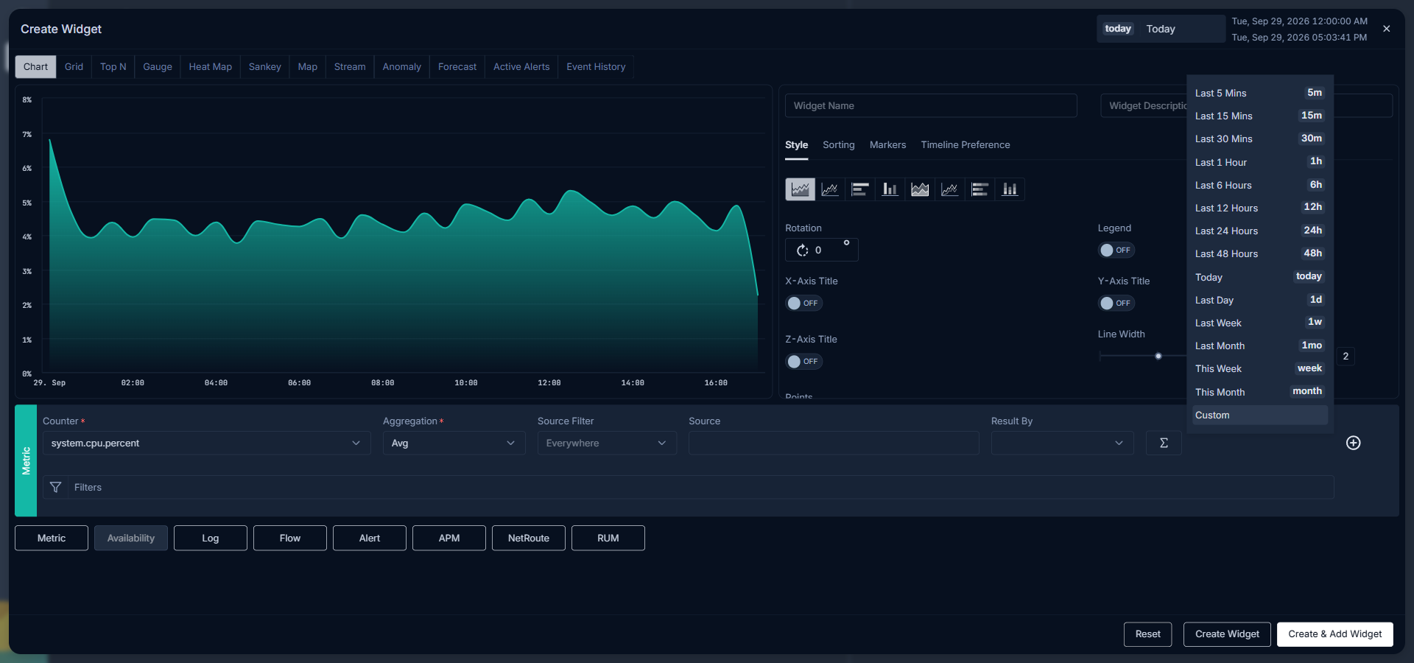The width and height of the screenshot is (1414, 663).
Task: Select the Log data type button
Action: (211, 538)
